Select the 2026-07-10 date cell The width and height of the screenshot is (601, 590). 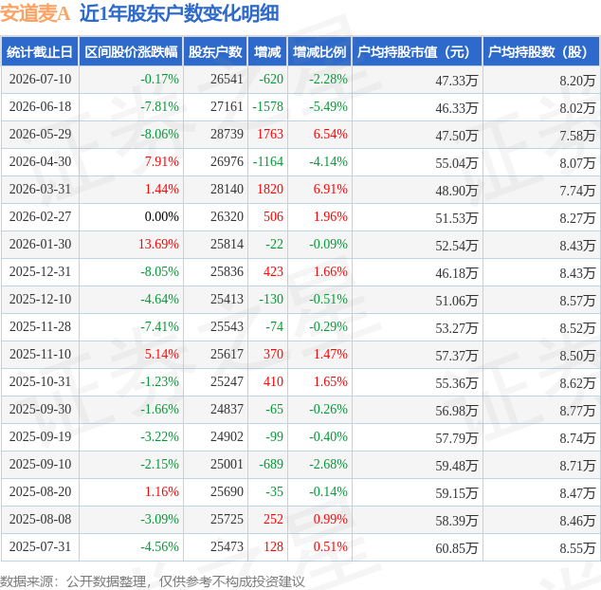(x=40, y=80)
